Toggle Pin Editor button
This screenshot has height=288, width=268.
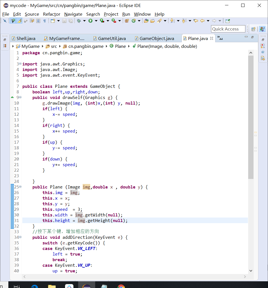point(228,21)
